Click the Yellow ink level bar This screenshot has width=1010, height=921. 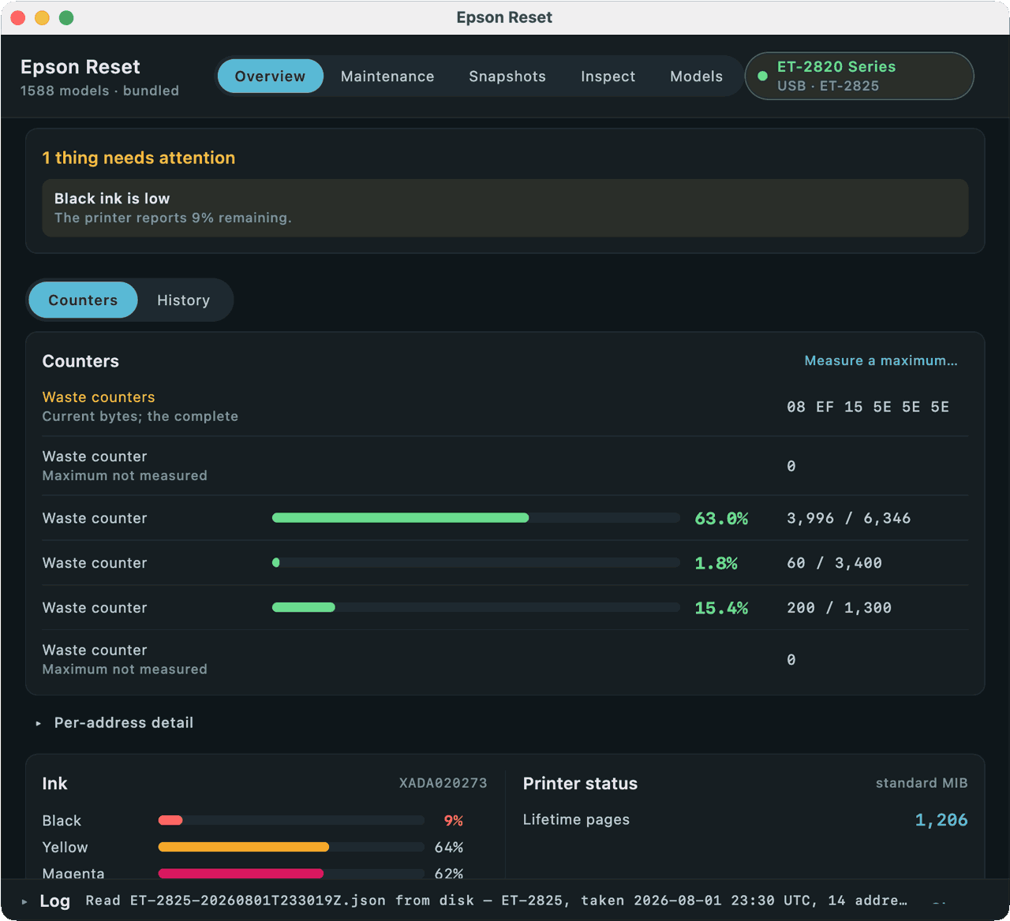291,847
